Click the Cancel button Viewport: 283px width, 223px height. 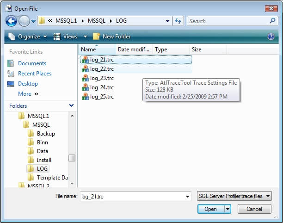click(x=254, y=209)
